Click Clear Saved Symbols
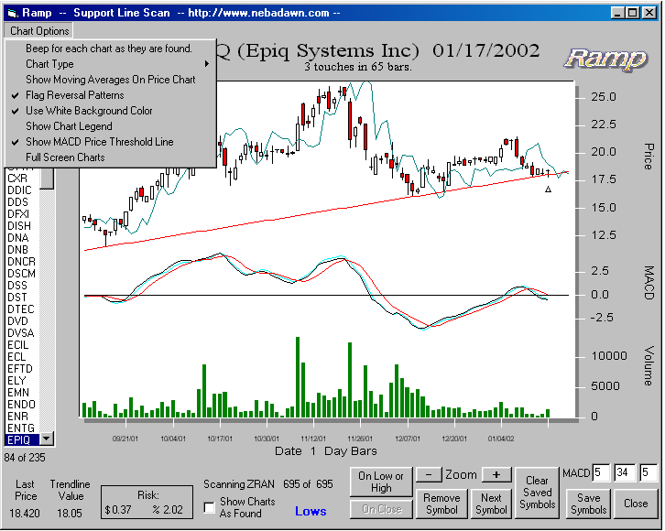The height and width of the screenshot is (531, 665). pos(537,493)
